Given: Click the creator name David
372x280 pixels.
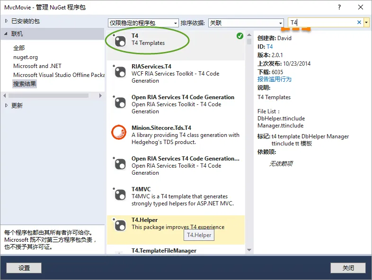Looking at the screenshot, I should pos(284,38).
